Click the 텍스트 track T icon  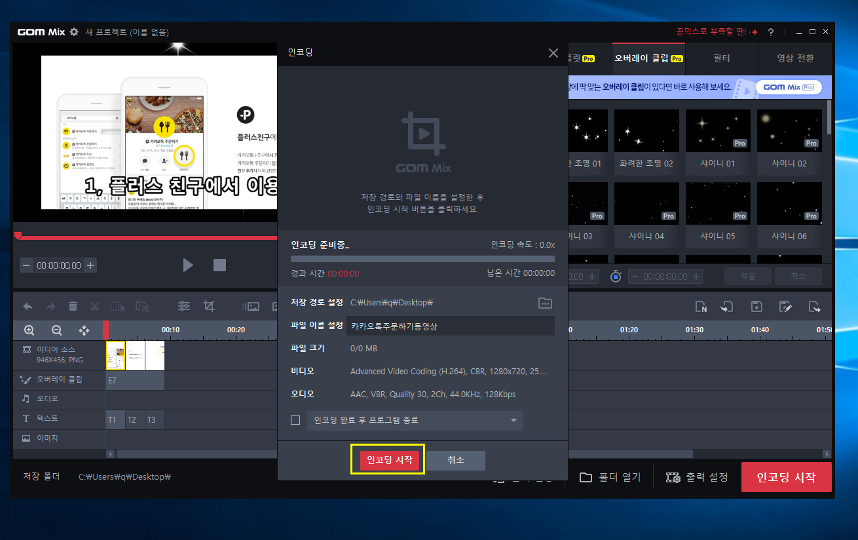coord(26,418)
